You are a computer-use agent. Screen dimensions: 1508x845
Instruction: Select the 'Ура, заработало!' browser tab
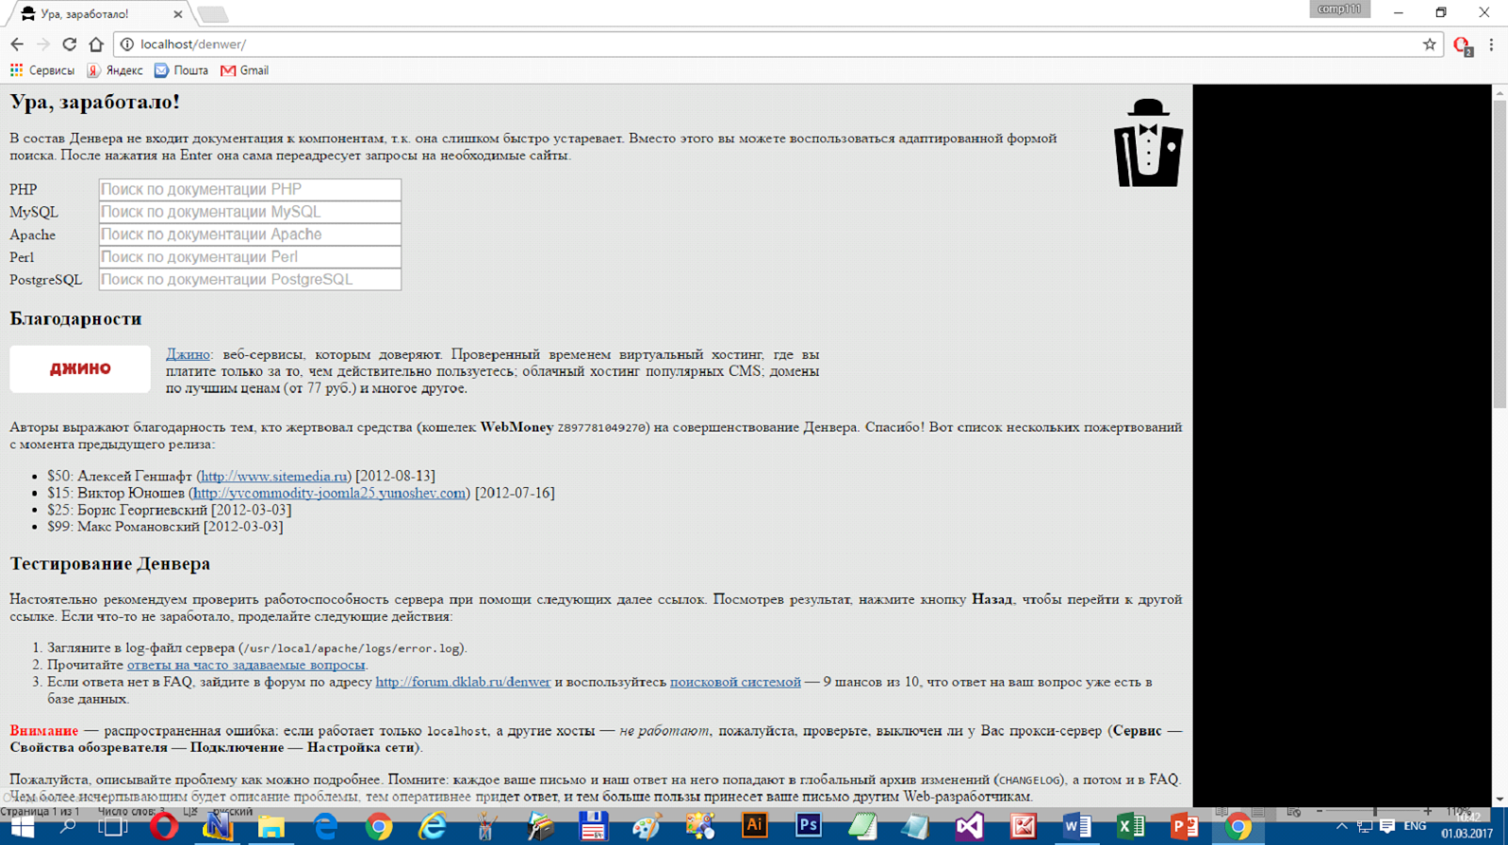pos(99,14)
